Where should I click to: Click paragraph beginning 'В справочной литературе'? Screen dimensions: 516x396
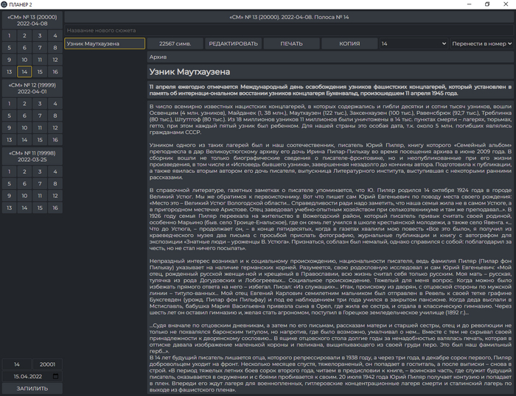[x=330, y=219]
